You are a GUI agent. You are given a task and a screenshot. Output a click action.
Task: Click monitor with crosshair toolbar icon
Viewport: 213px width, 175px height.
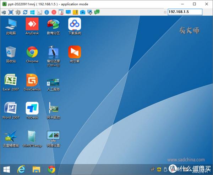point(90,12)
